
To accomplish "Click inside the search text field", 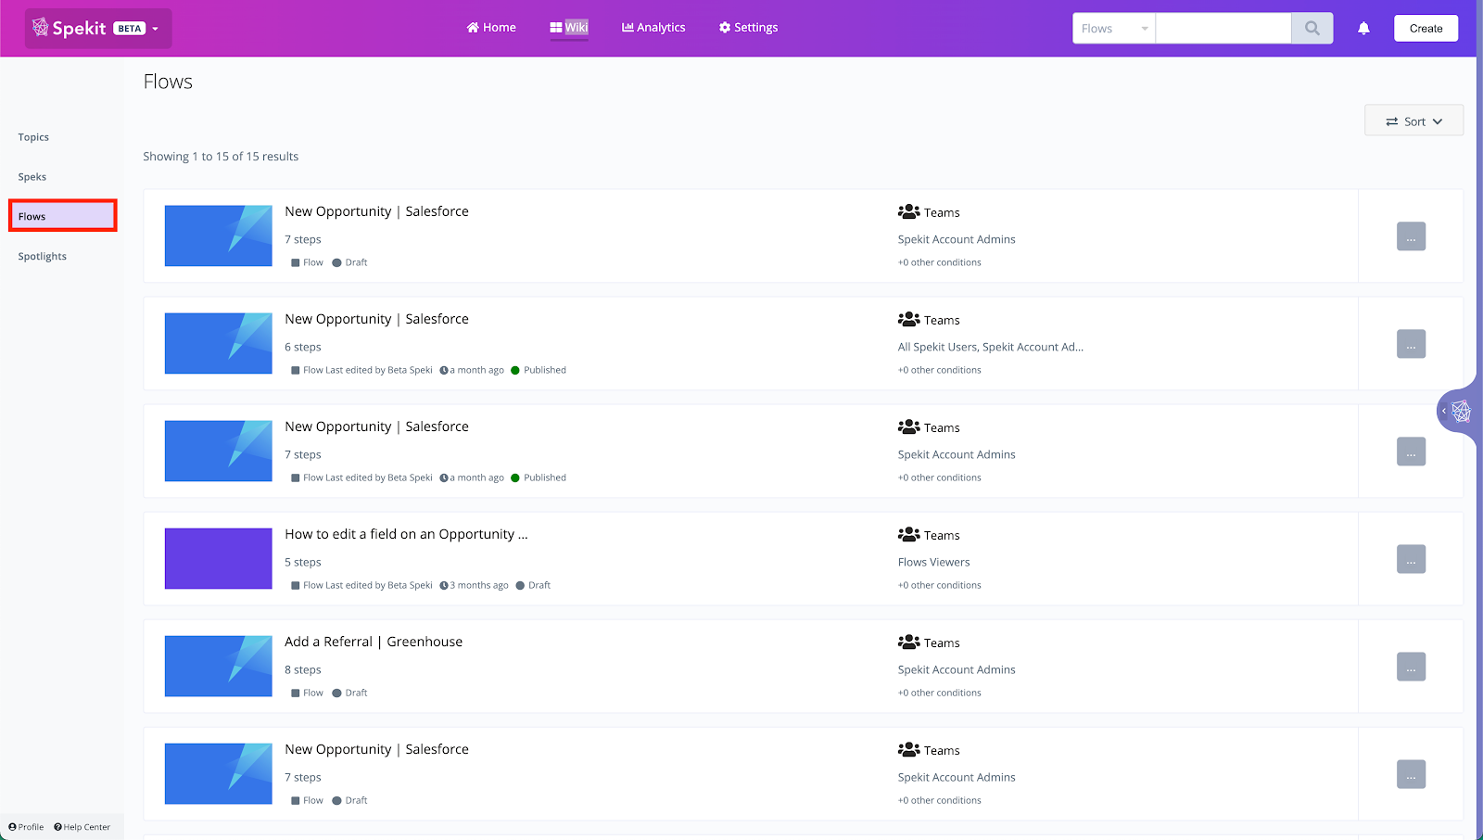I will pos(1223,29).
